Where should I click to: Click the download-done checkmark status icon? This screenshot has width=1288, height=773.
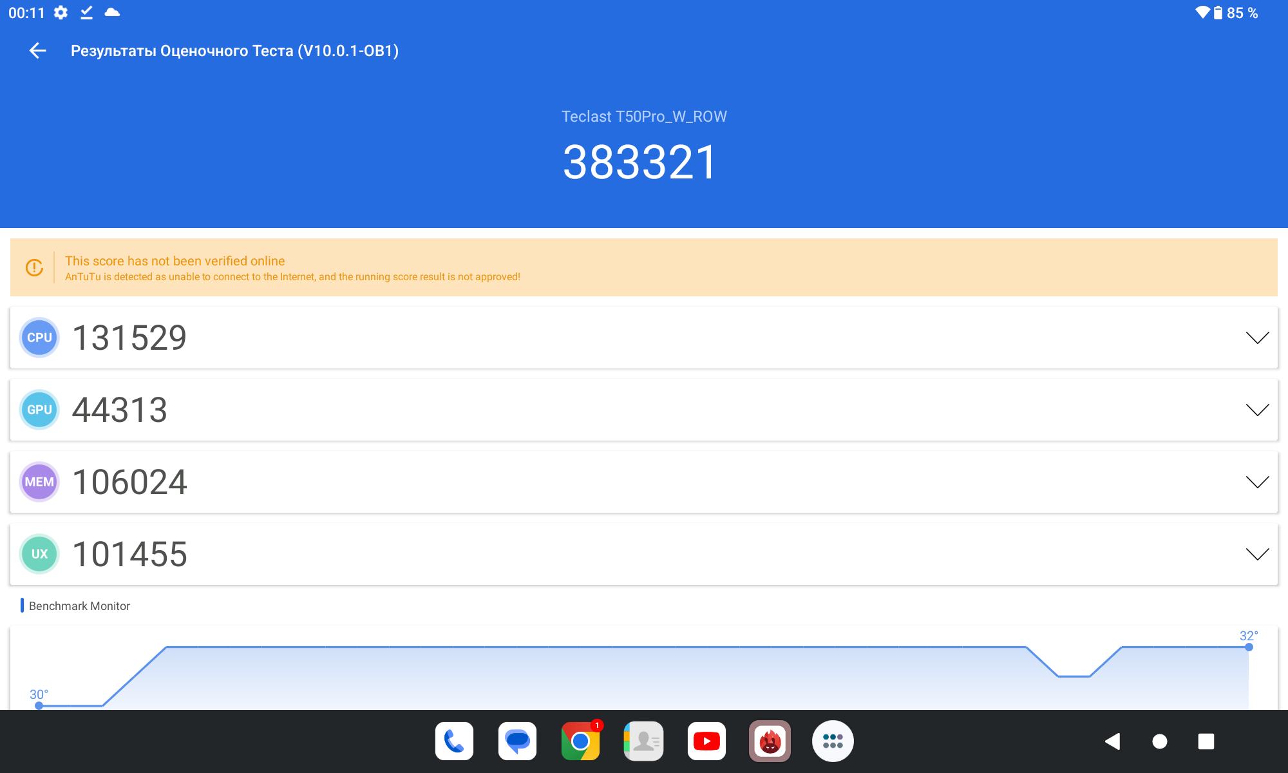coord(86,13)
